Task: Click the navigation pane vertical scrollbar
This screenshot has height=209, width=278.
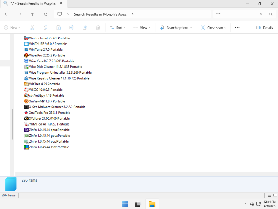Action: click(12, 124)
